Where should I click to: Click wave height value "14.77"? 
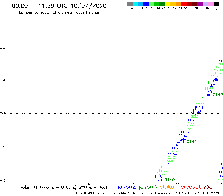pos(217,73)
